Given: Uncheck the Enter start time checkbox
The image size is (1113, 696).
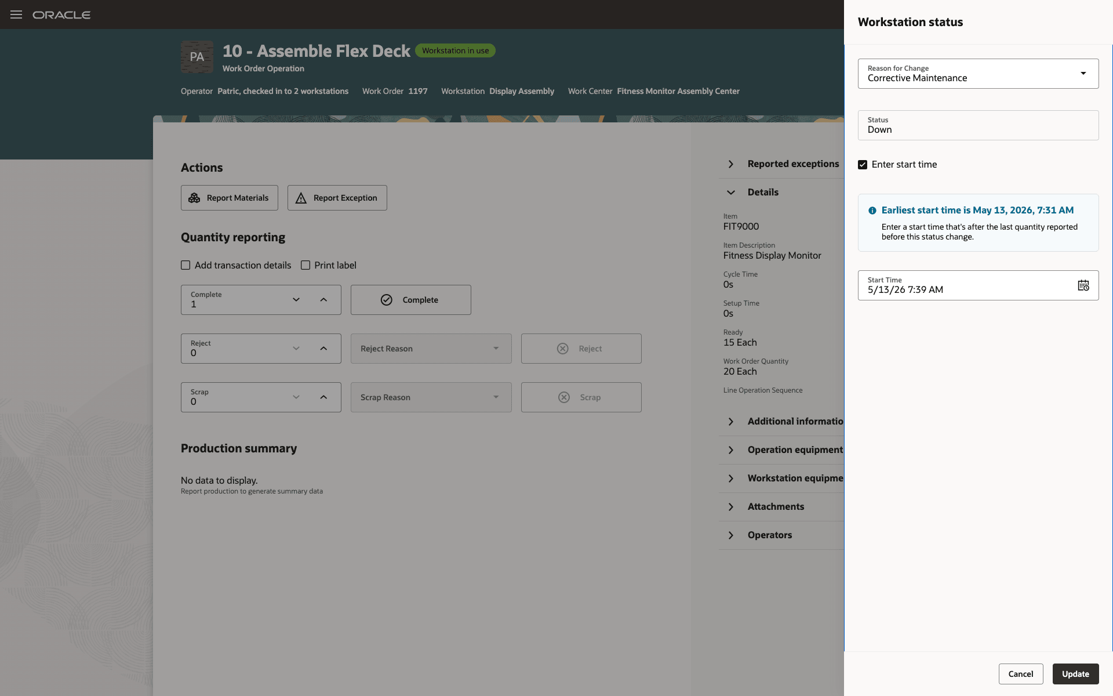Looking at the screenshot, I should click(863, 165).
